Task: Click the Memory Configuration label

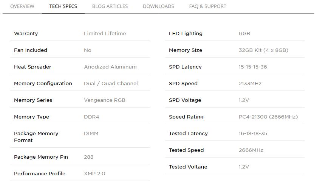Action: (43, 84)
